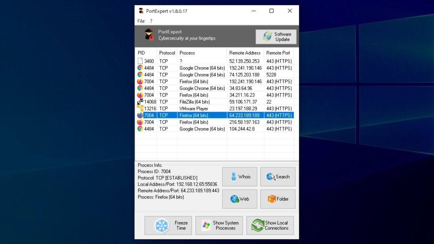Click Firefox icon in row 192.241.190.146 PID 7004

point(140,81)
